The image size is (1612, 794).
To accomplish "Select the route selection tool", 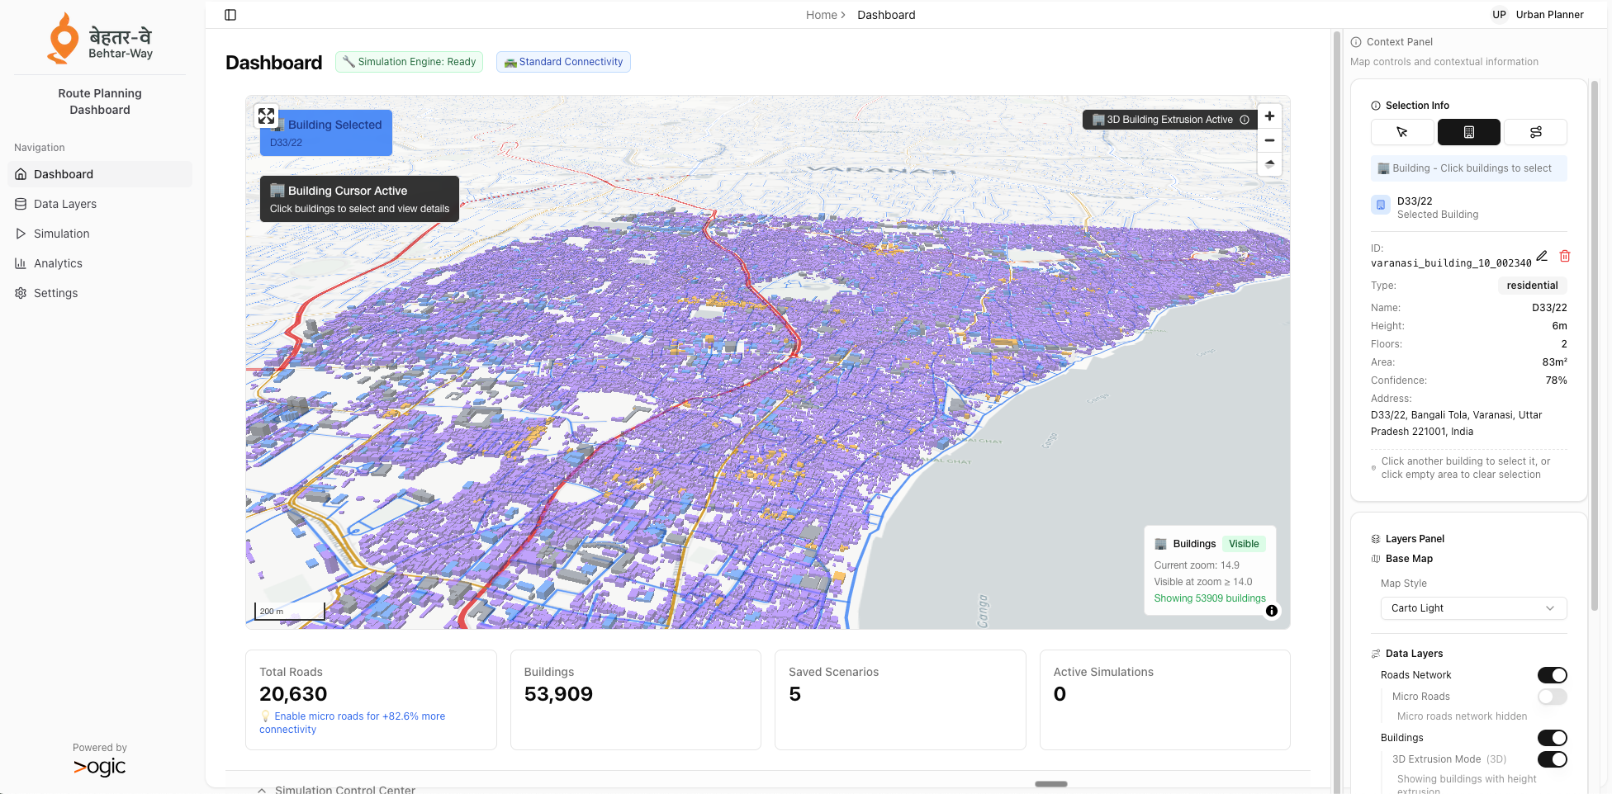I will 1535,132.
